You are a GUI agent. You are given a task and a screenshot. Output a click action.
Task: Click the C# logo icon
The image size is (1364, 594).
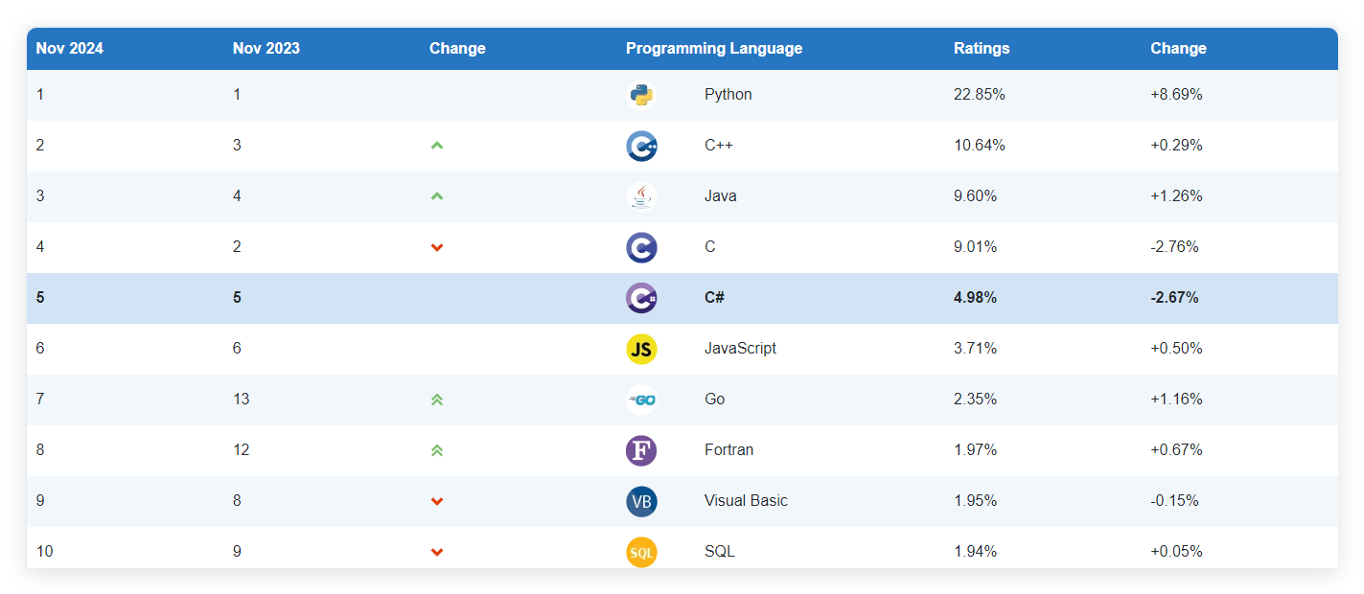(x=641, y=298)
